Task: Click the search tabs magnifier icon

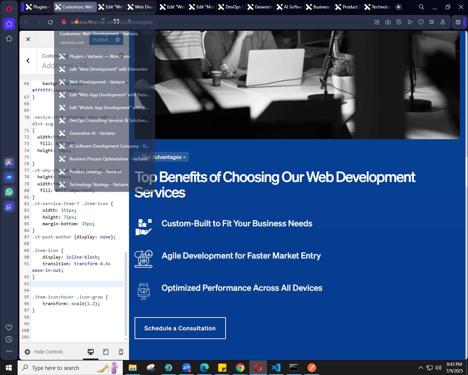Action: coord(422,7)
